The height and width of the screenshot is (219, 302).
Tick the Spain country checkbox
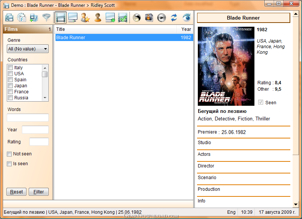coord(11,80)
